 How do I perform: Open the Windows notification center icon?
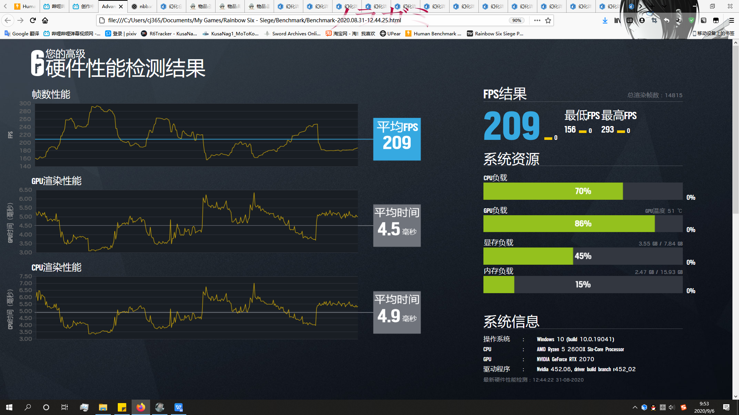[726, 407]
